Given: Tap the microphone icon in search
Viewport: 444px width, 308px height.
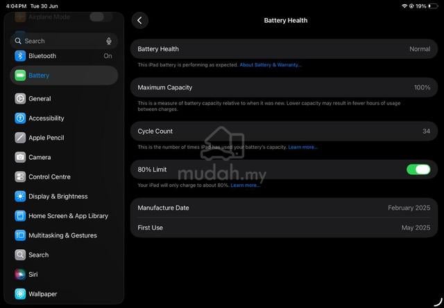Looking at the screenshot, I should click(109, 41).
